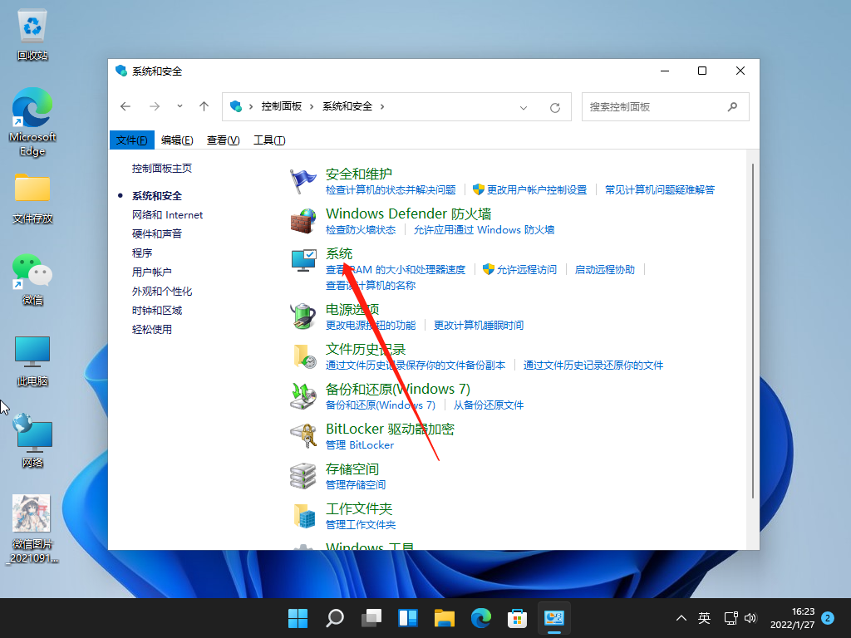
Task: Open 安全和维护 via its flag icon
Action: 303,179
